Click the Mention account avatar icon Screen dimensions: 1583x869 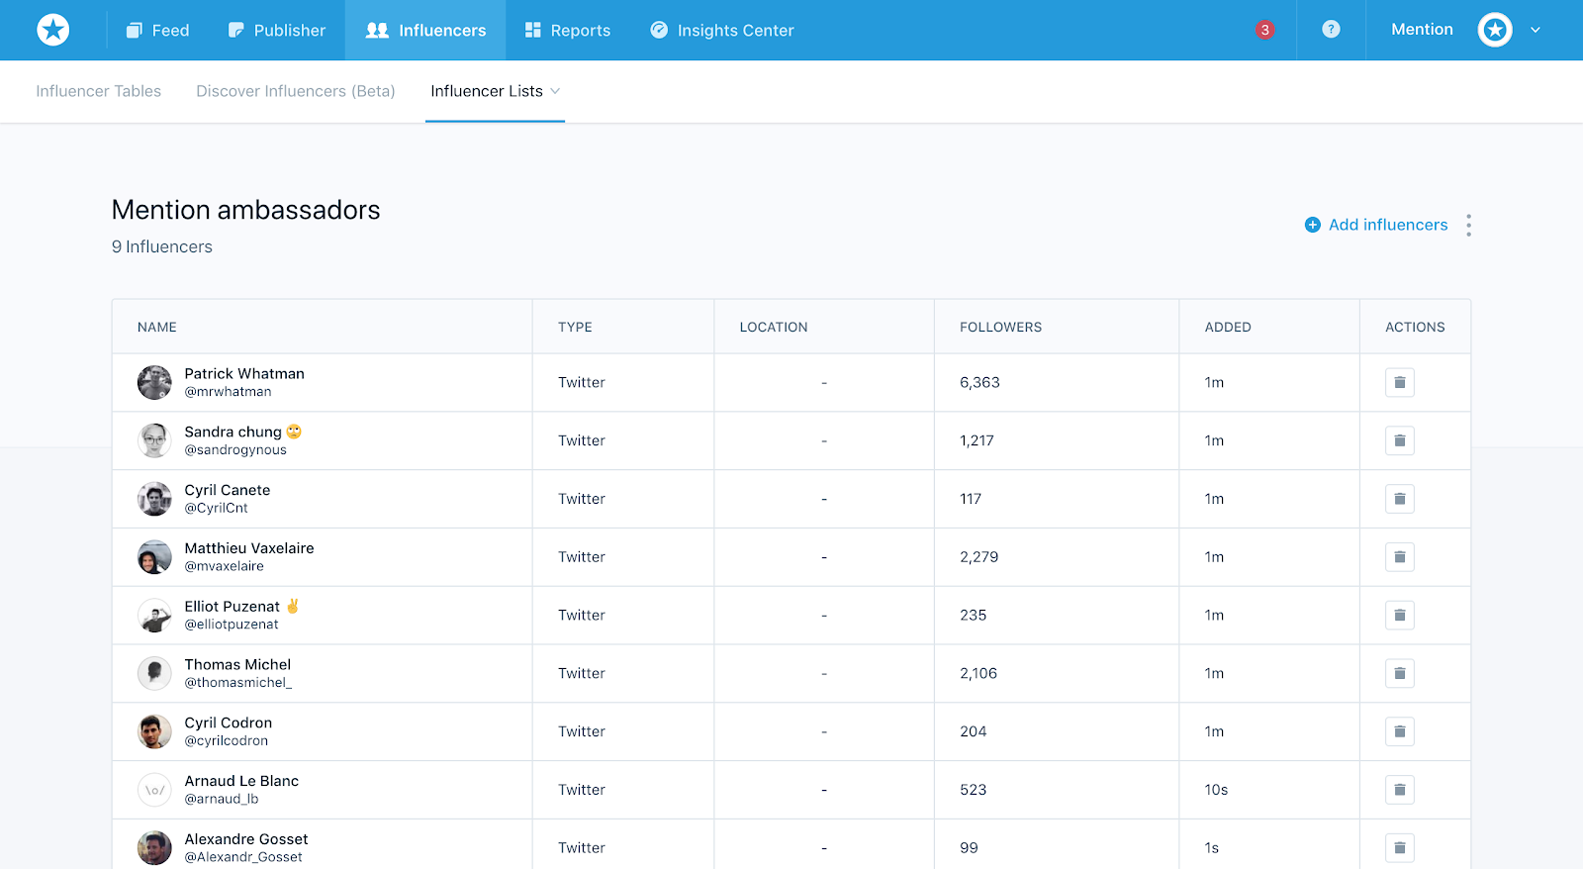tap(1495, 30)
